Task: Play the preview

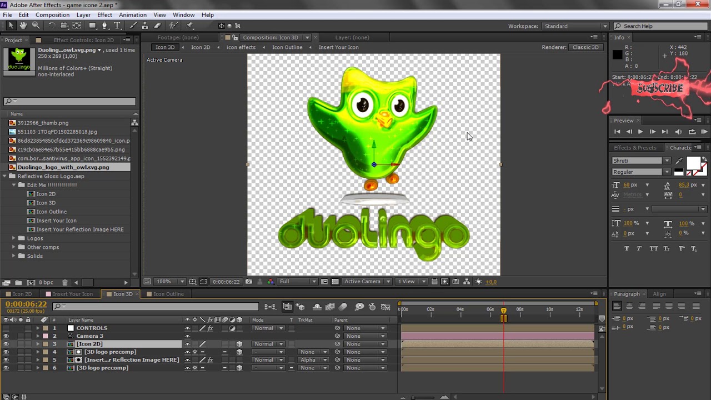Action: (x=640, y=132)
